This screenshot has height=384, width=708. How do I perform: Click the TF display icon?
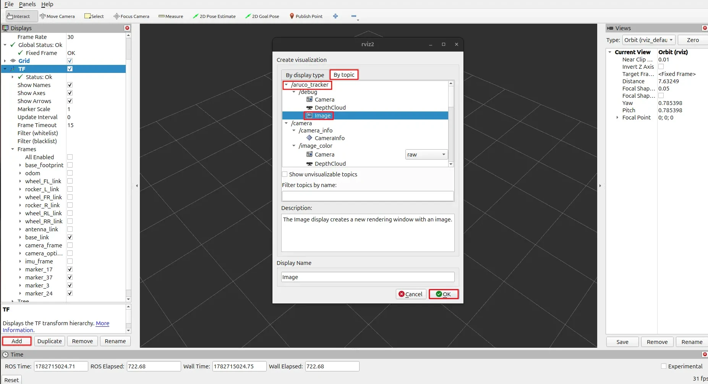click(13, 69)
